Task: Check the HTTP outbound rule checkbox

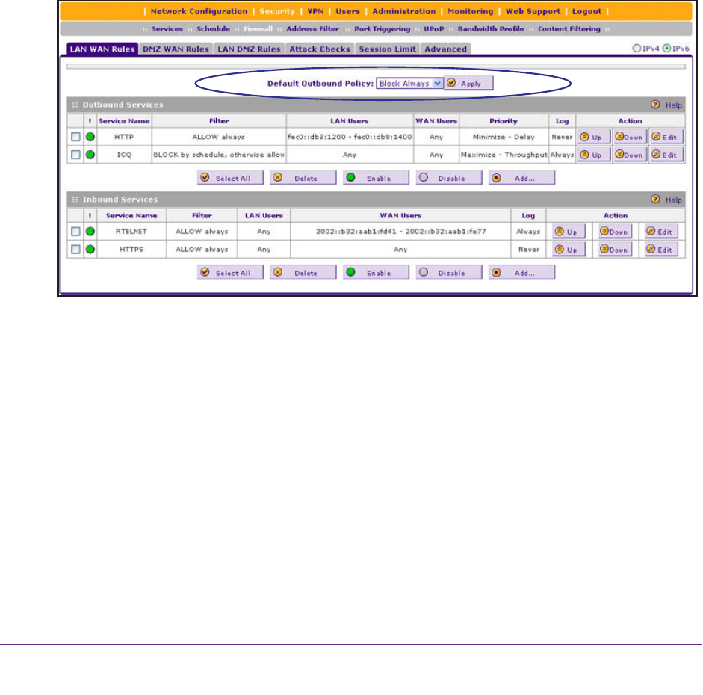Action: [x=75, y=137]
